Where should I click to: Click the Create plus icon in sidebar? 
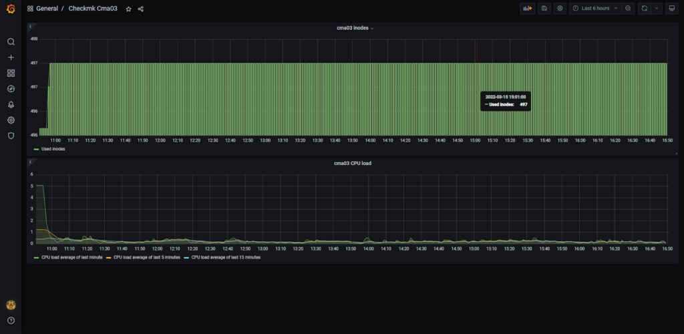click(x=11, y=57)
